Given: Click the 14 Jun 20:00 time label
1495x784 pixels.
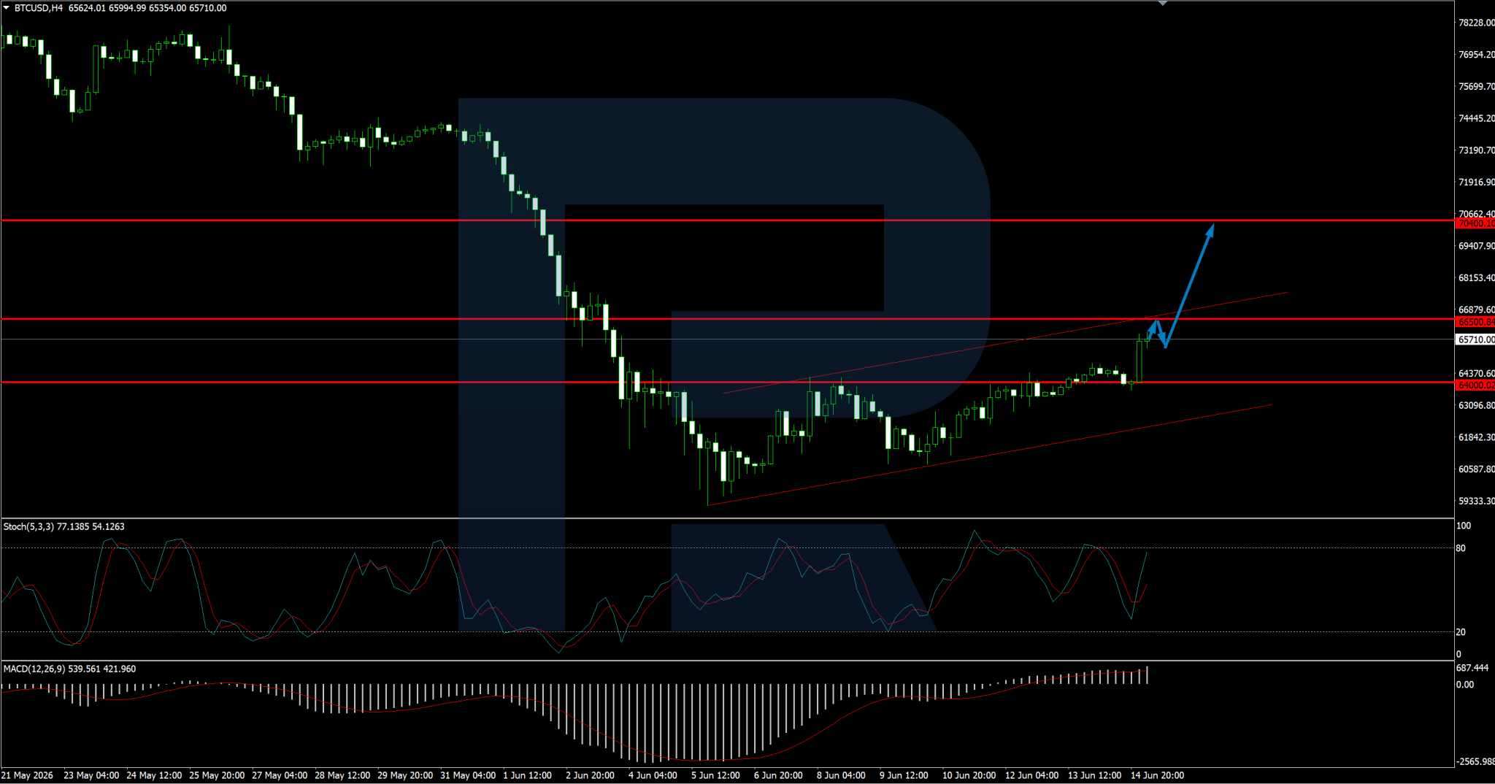Looking at the screenshot, I should 1157,775.
